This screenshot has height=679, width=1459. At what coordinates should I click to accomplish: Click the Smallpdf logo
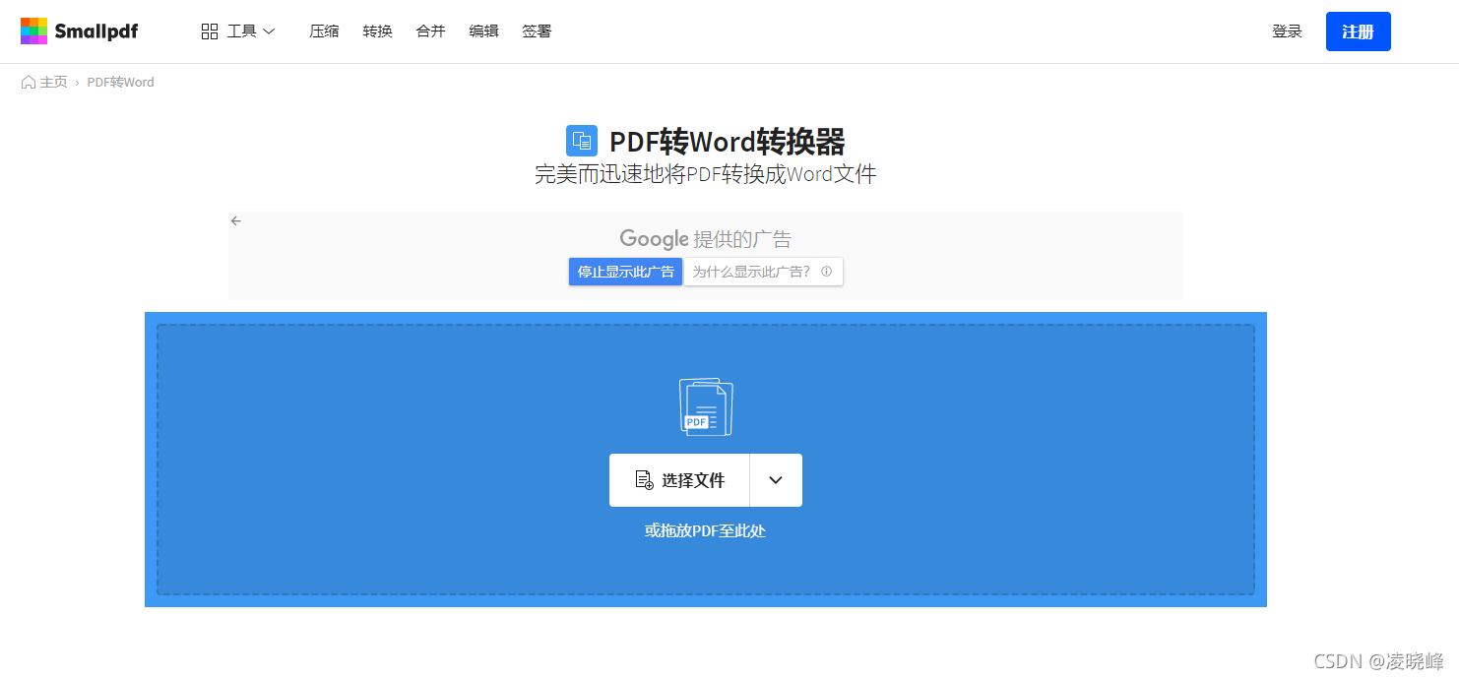(79, 31)
